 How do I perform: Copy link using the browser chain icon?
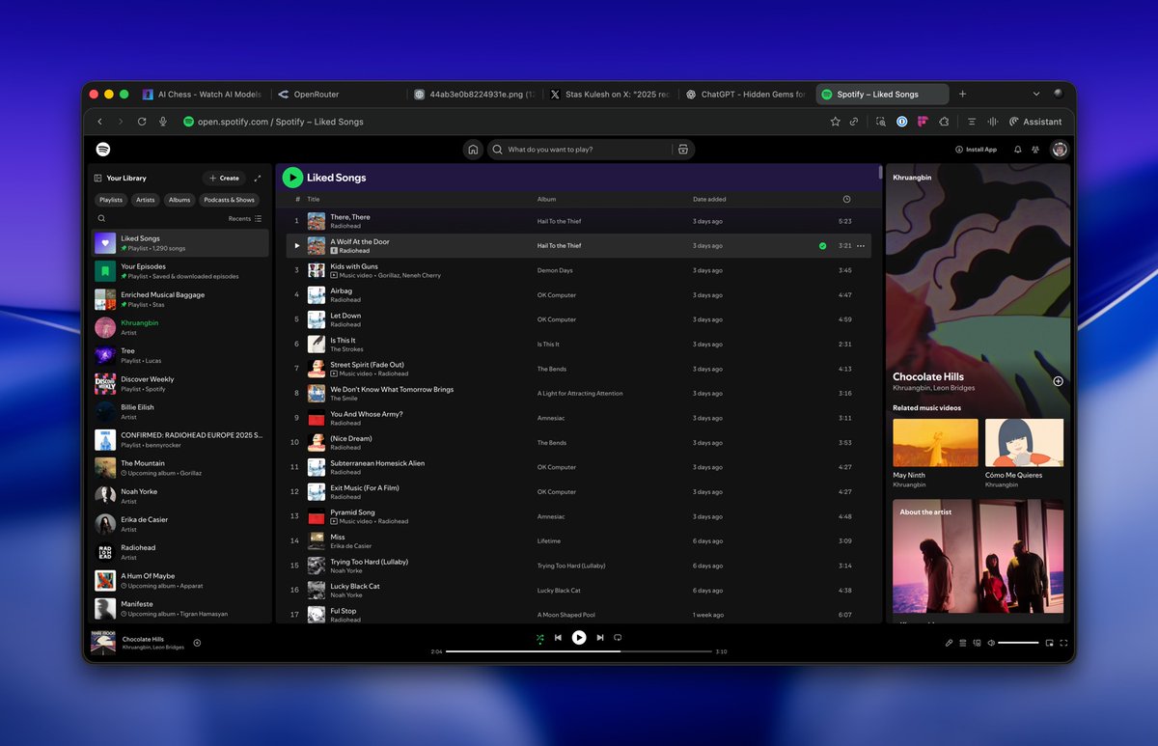(854, 122)
